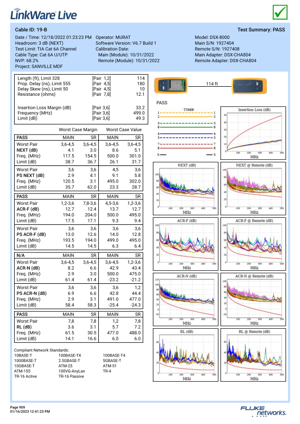This screenshot has height=424, width=300.
Task: Click the T568B wire map diagram
Action: [x=187, y=132]
